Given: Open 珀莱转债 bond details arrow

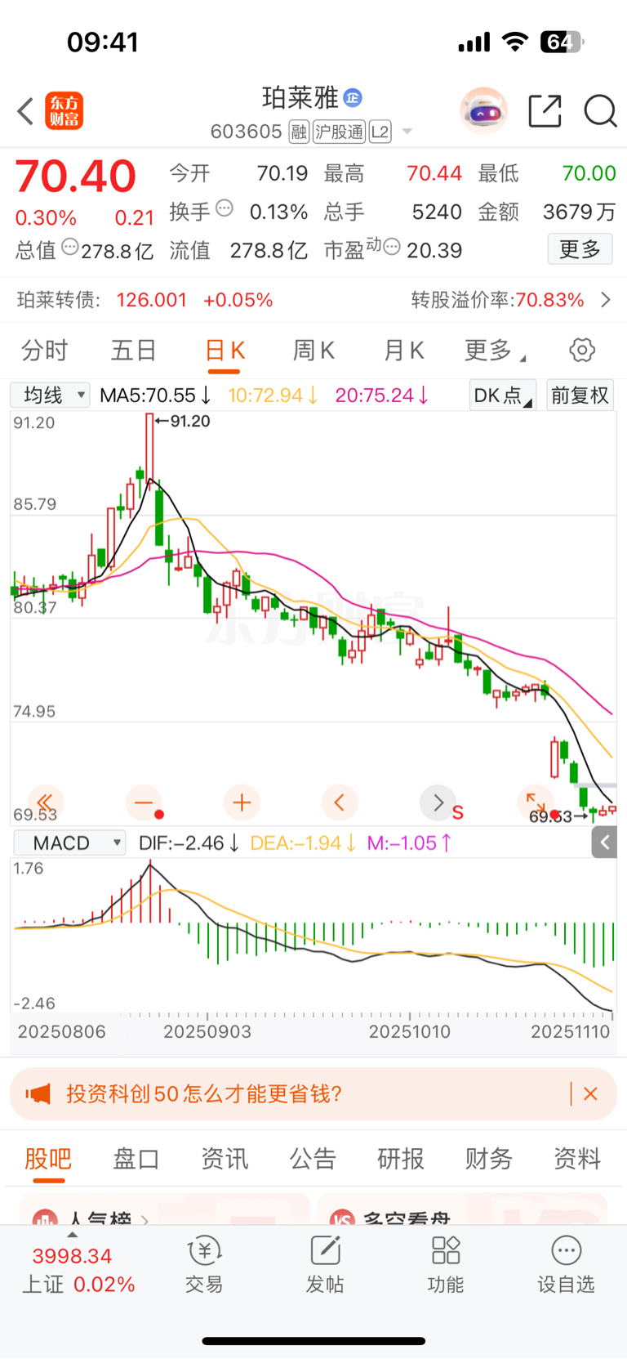Looking at the screenshot, I should point(606,300).
